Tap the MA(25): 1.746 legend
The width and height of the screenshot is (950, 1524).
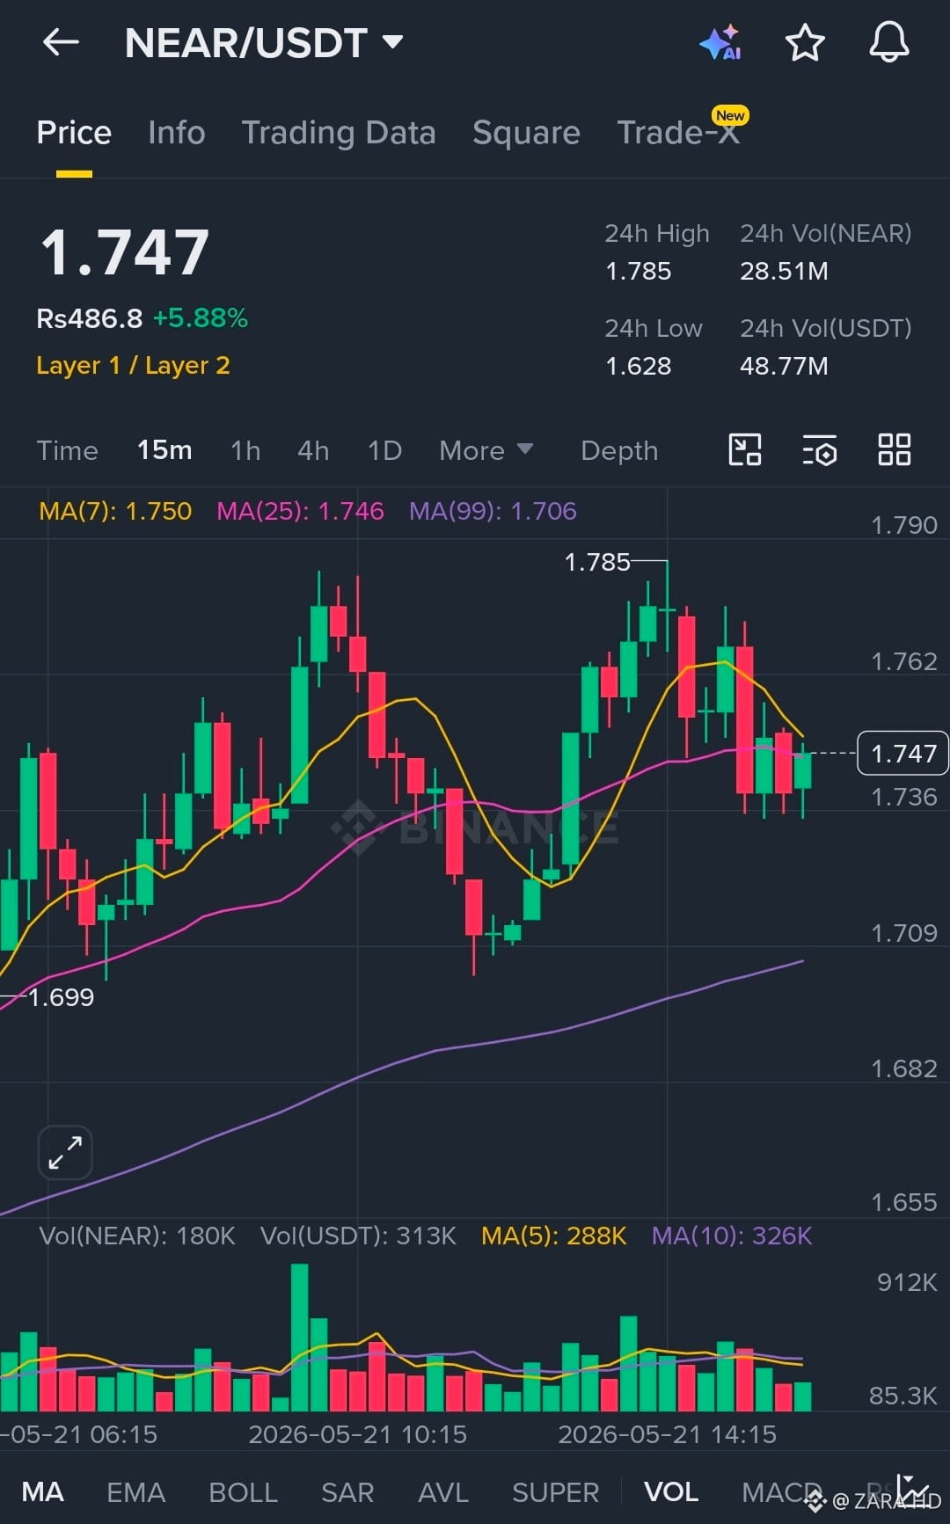click(x=300, y=511)
